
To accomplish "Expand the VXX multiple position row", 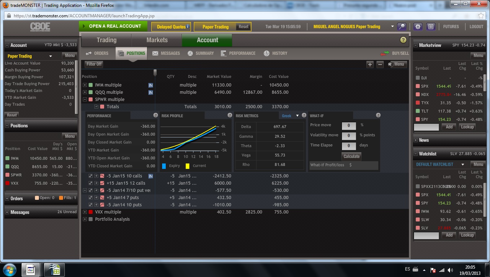I will [x=85, y=212].
